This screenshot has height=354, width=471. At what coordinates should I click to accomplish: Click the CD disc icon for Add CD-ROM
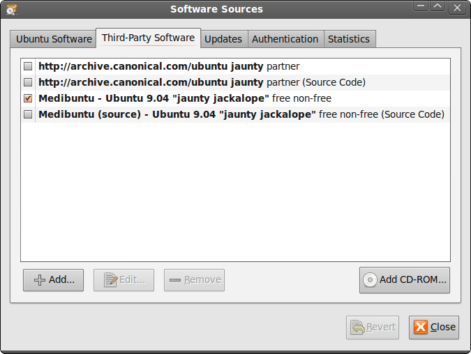point(370,279)
